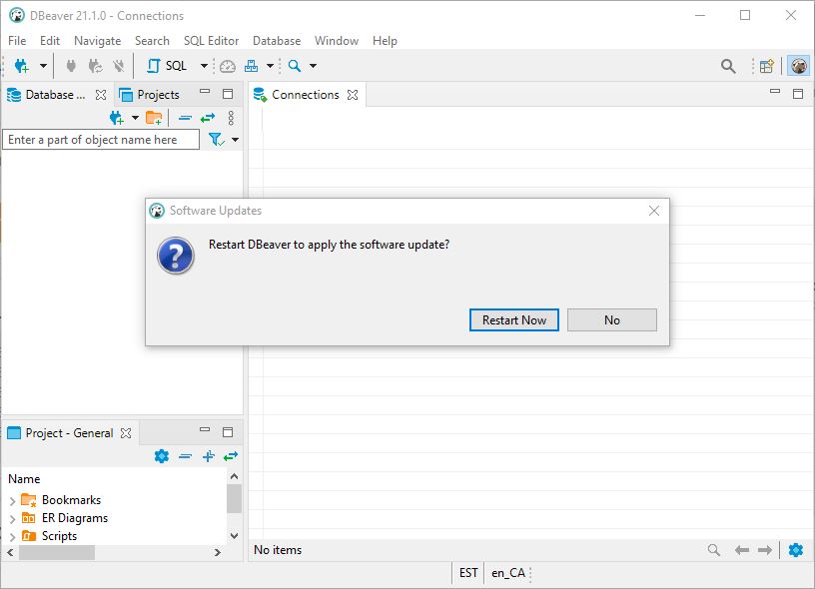The height and width of the screenshot is (589, 815).
Task: Open the SQL Editor menu
Action: [211, 41]
